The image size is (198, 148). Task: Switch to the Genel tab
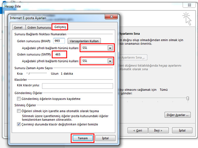[18, 27]
